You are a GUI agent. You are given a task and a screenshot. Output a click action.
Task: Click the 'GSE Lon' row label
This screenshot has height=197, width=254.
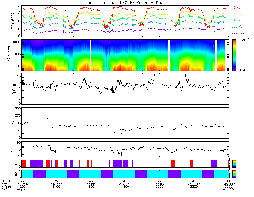click(x=8, y=181)
